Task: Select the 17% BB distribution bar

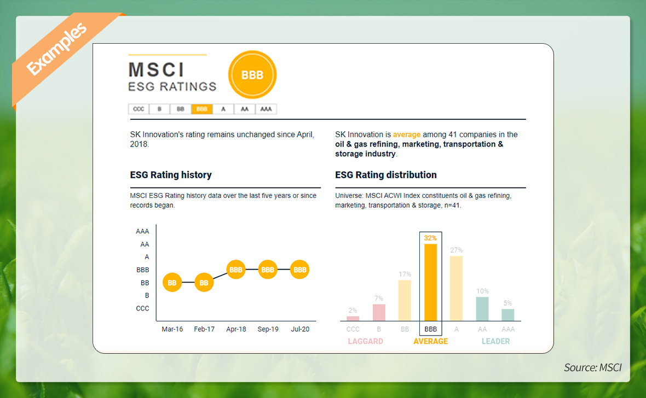Action: (x=405, y=300)
